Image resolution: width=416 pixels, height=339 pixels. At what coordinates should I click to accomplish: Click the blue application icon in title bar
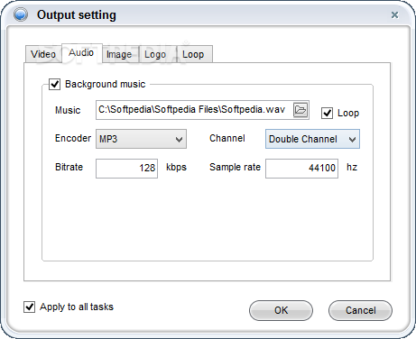pos(21,14)
